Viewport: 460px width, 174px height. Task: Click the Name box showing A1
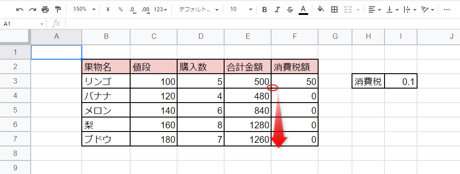20,24
